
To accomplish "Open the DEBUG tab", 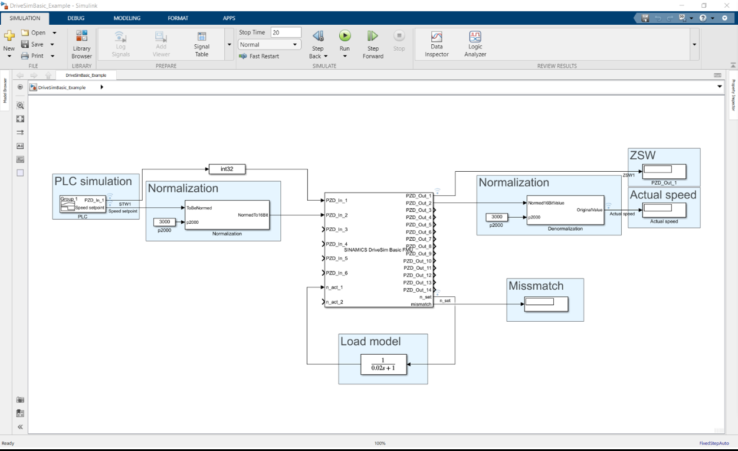I will tap(76, 18).
